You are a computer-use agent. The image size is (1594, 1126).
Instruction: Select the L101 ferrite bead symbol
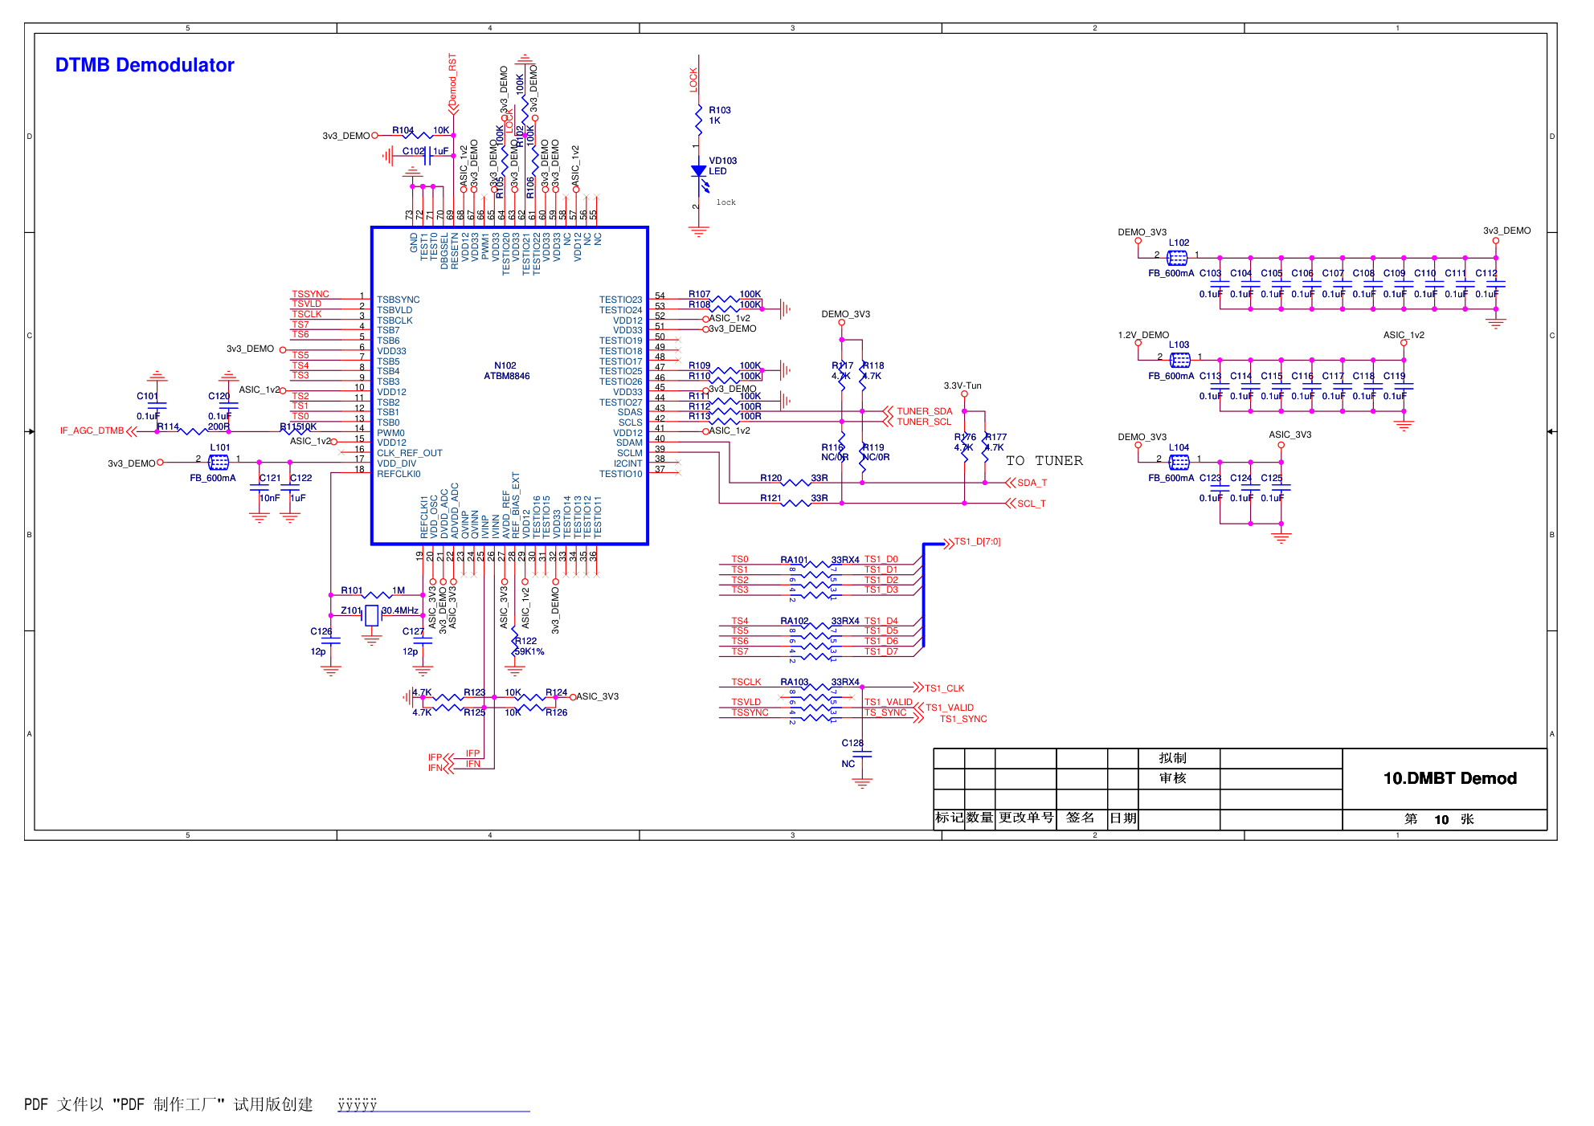(219, 462)
